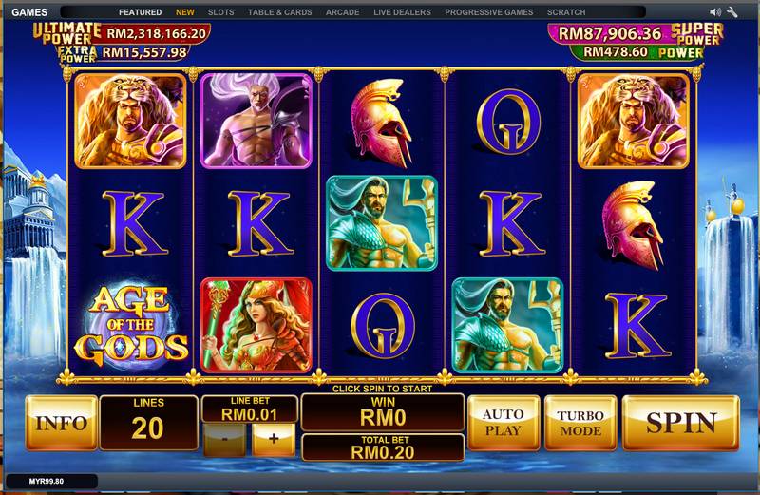Click the Ultimate Power jackpot amount
The image size is (760, 495).
(156, 33)
